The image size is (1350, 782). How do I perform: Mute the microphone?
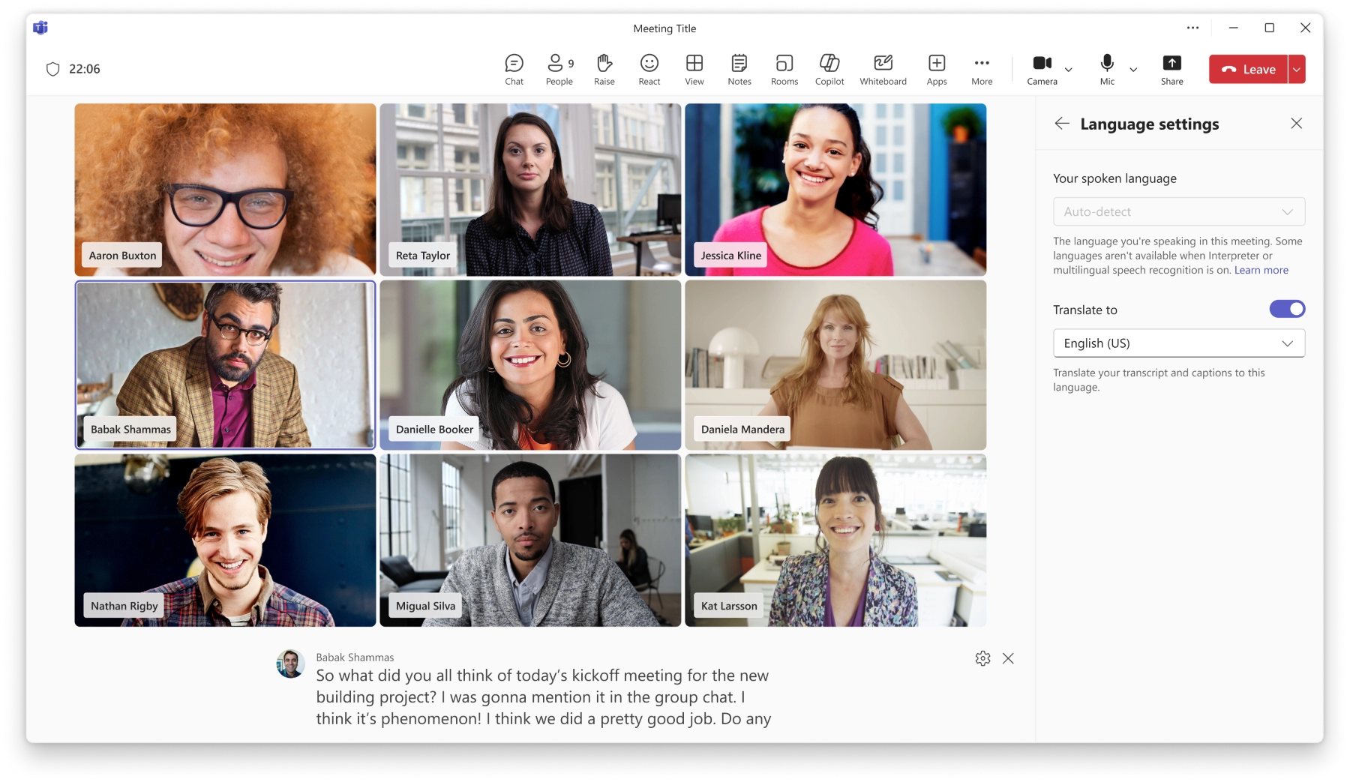tap(1105, 64)
